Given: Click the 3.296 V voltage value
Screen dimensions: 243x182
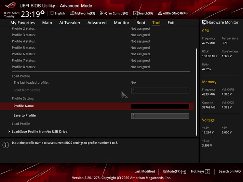Looking at the screenshot, I should pyautogui.click(x=207, y=145).
